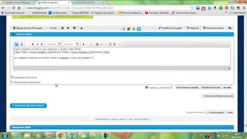Click the Gmail checker extension icon
The height and width of the screenshot is (139, 247).
tap(203, 8)
